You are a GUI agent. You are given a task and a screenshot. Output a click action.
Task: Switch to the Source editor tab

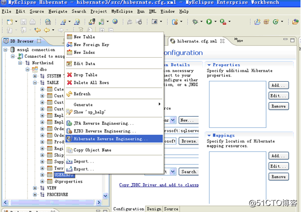click(171, 209)
